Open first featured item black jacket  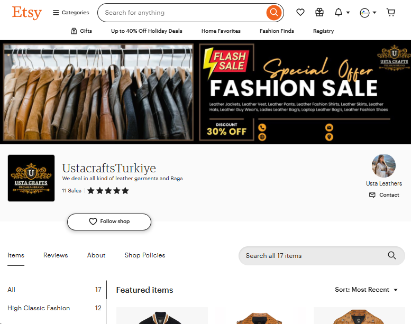tap(162, 316)
